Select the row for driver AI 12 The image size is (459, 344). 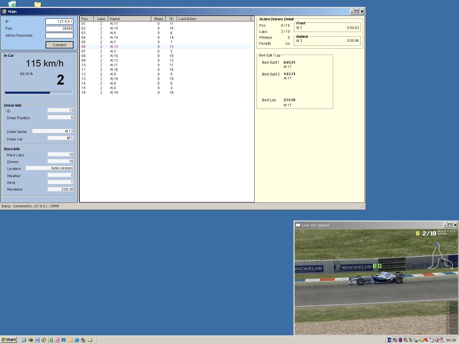(x=165, y=61)
